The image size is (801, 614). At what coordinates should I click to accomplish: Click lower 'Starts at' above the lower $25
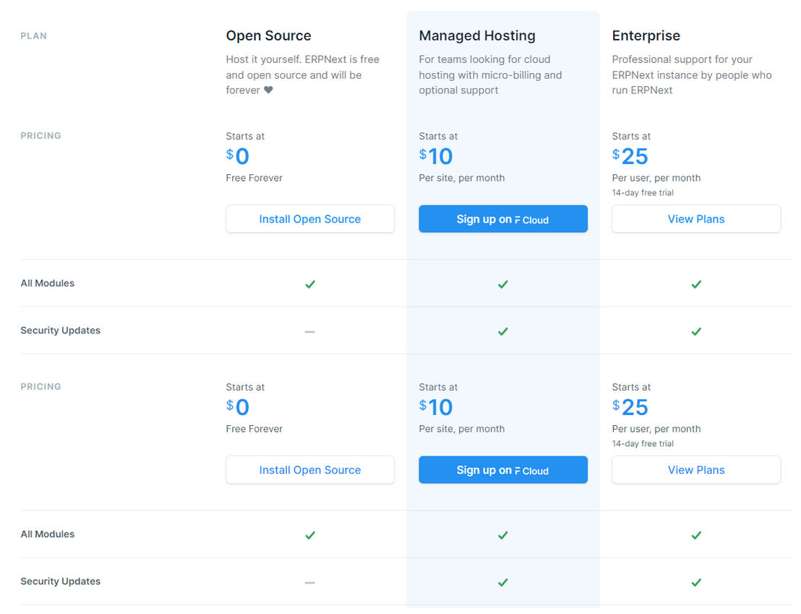[631, 387]
